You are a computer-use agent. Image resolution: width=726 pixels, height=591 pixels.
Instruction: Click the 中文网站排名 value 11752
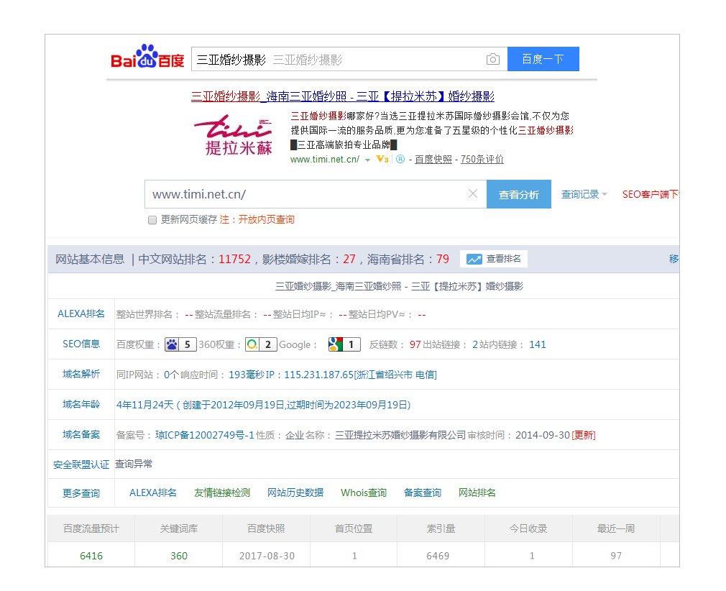pyautogui.click(x=235, y=260)
